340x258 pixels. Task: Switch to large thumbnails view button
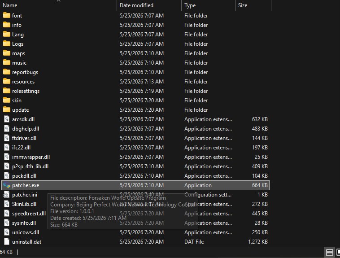pyautogui.click(x=338, y=252)
